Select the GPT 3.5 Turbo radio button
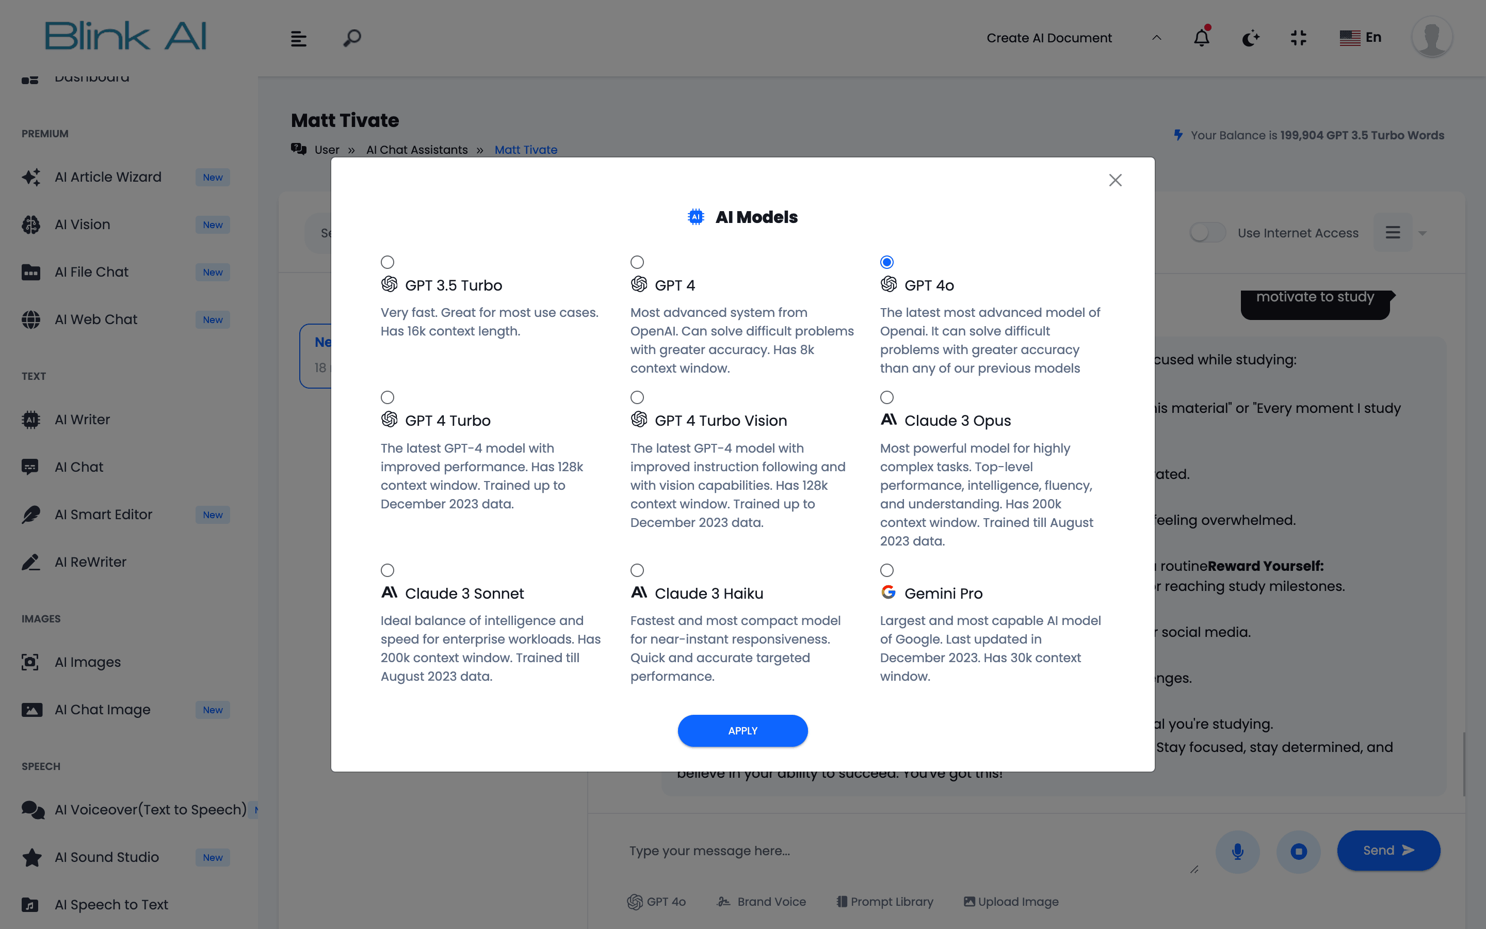Image resolution: width=1486 pixels, height=929 pixels. click(x=387, y=262)
